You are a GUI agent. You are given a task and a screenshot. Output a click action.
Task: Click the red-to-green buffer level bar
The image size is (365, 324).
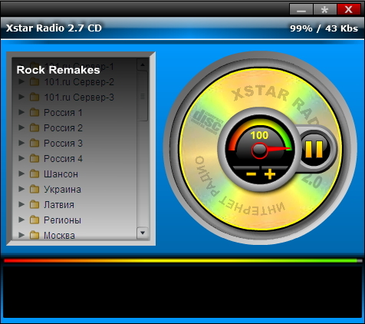(182, 260)
